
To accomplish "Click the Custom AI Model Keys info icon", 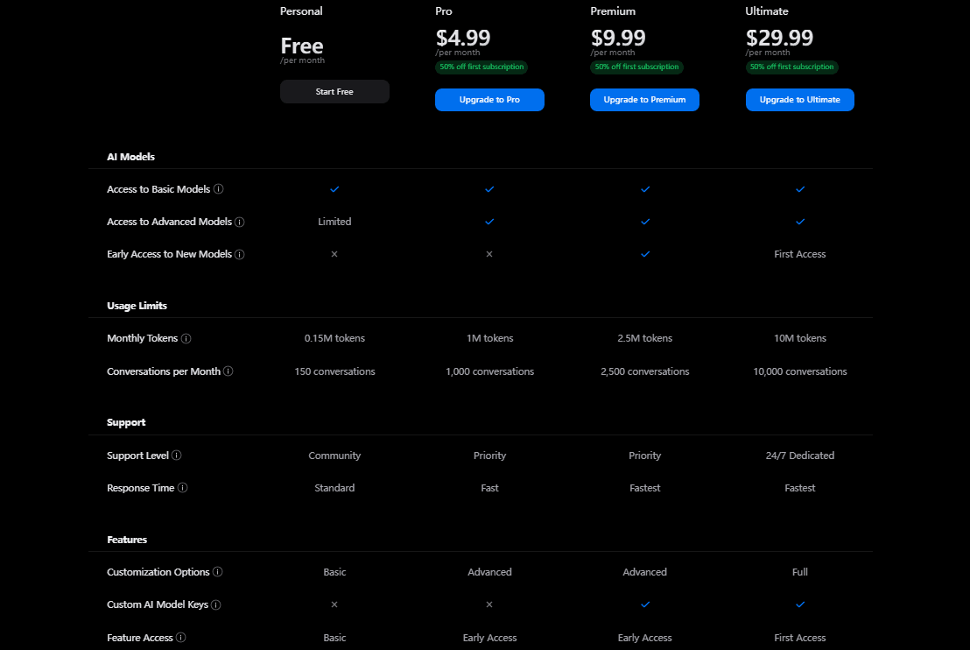I will click(x=216, y=604).
